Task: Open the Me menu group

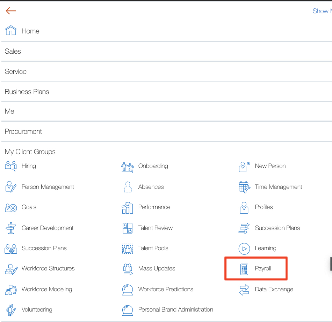Action: (x=10, y=111)
